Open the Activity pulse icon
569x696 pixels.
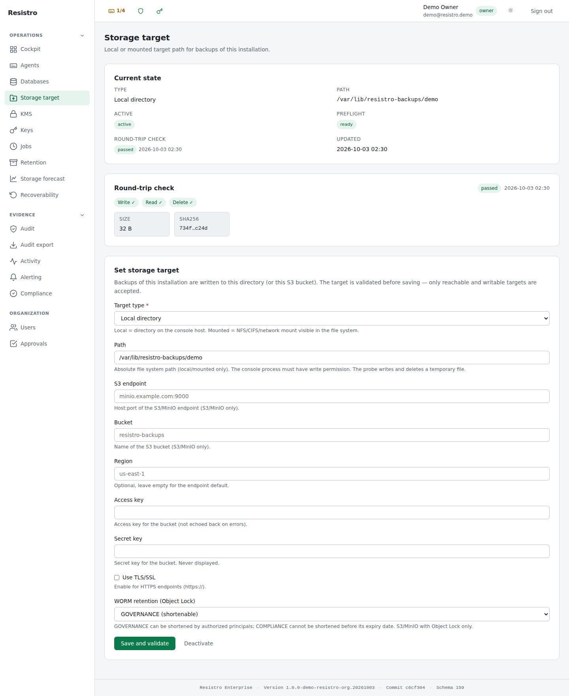[x=13, y=261]
